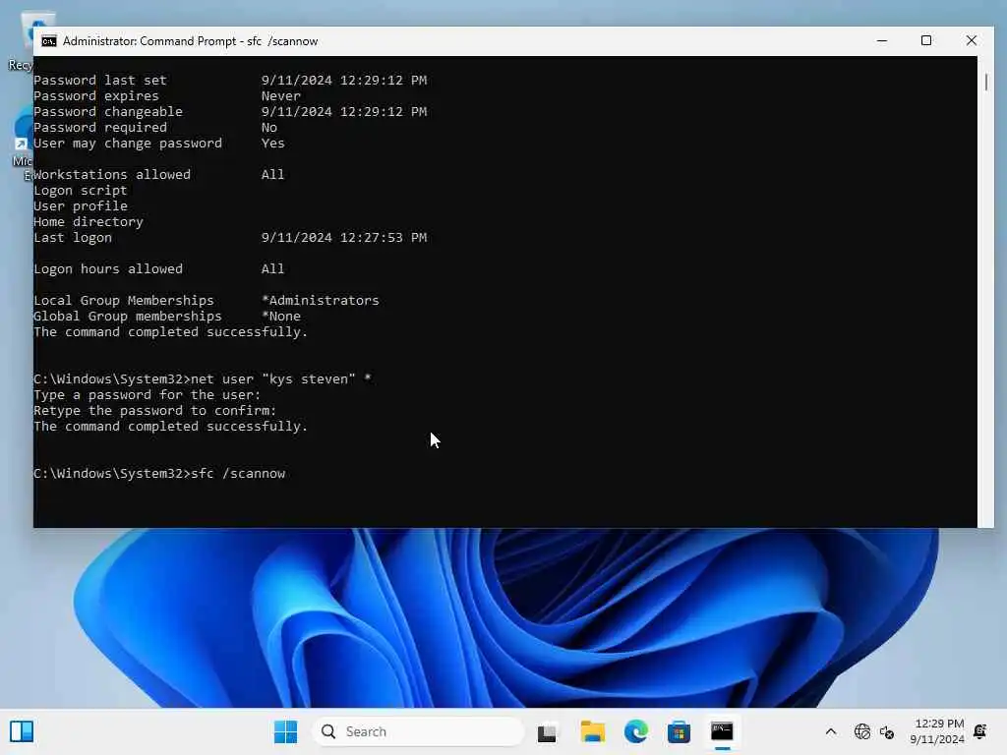Show hidden system tray icons

[830, 731]
